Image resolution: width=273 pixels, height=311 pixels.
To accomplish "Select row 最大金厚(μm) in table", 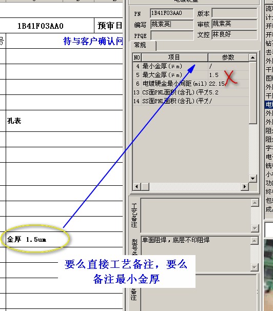I will (191, 75).
